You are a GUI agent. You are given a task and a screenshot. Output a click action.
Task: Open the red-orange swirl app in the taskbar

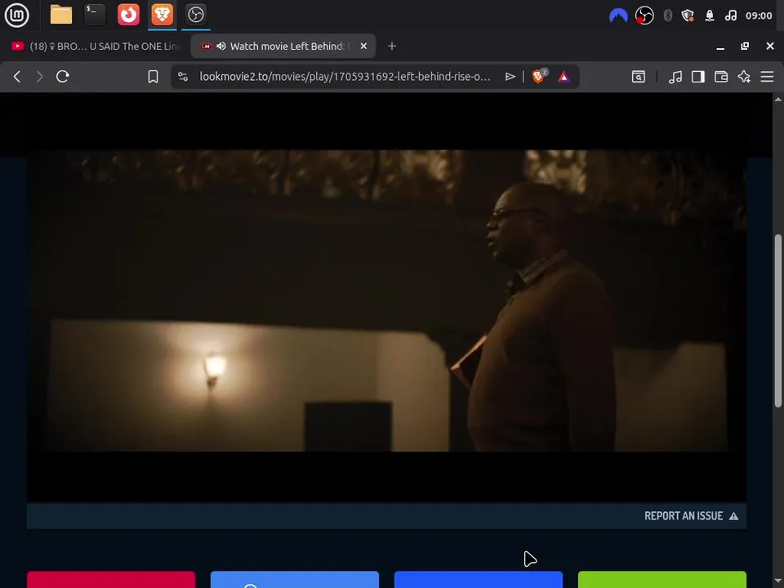pyautogui.click(x=128, y=15)
